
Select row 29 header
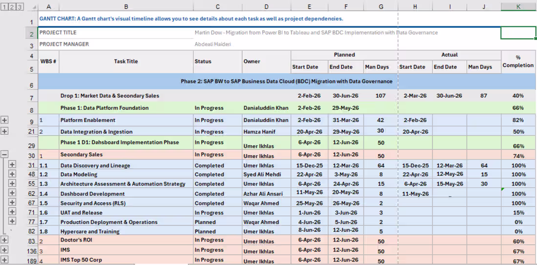tap(32, 143)
